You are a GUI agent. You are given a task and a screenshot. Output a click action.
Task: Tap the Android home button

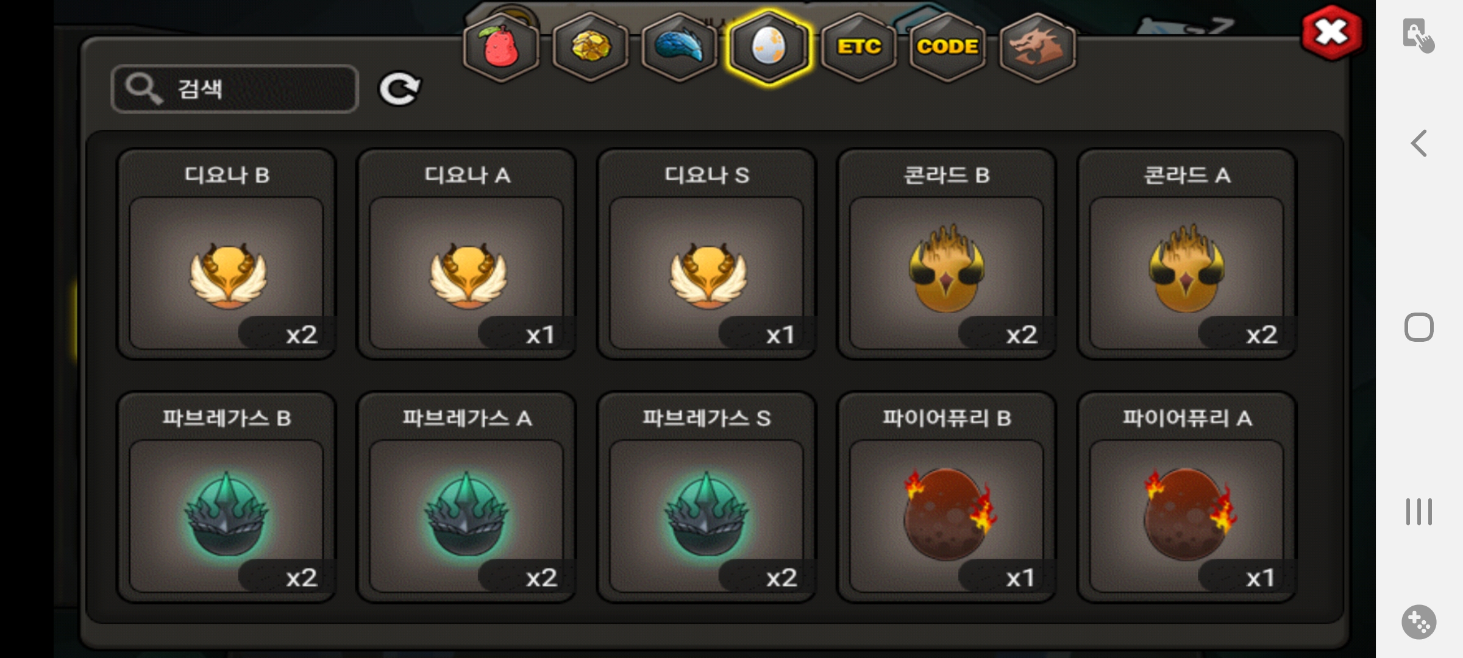pyautogui.click(x=1419, y=327)
